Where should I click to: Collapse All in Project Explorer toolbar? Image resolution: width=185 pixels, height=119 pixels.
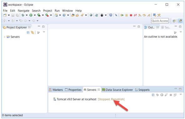(x=28, y=33)
